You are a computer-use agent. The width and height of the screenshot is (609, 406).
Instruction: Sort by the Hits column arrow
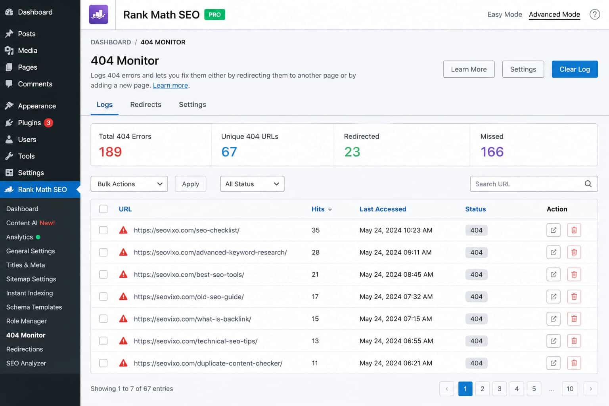(330, 209)
